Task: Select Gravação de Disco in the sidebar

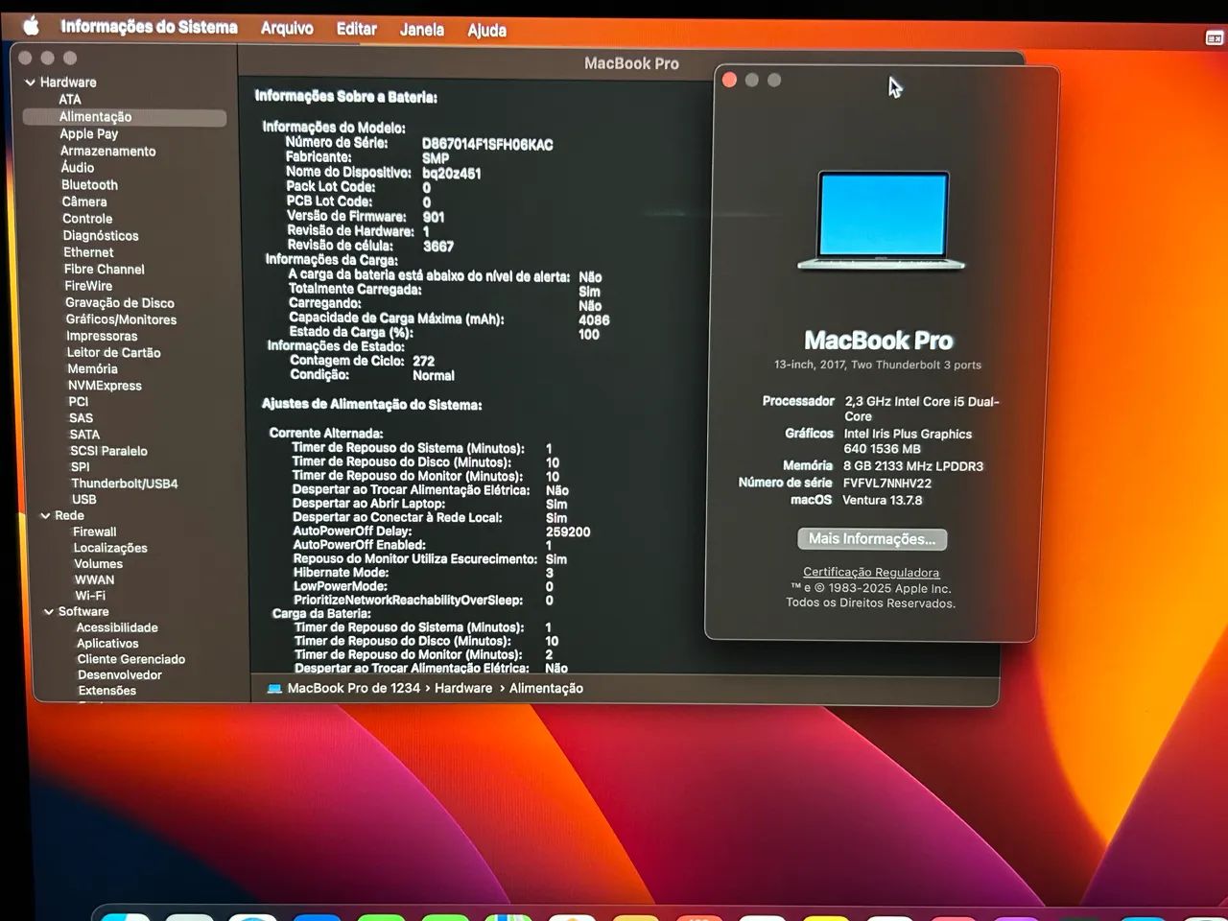Action: click(120, 303)
